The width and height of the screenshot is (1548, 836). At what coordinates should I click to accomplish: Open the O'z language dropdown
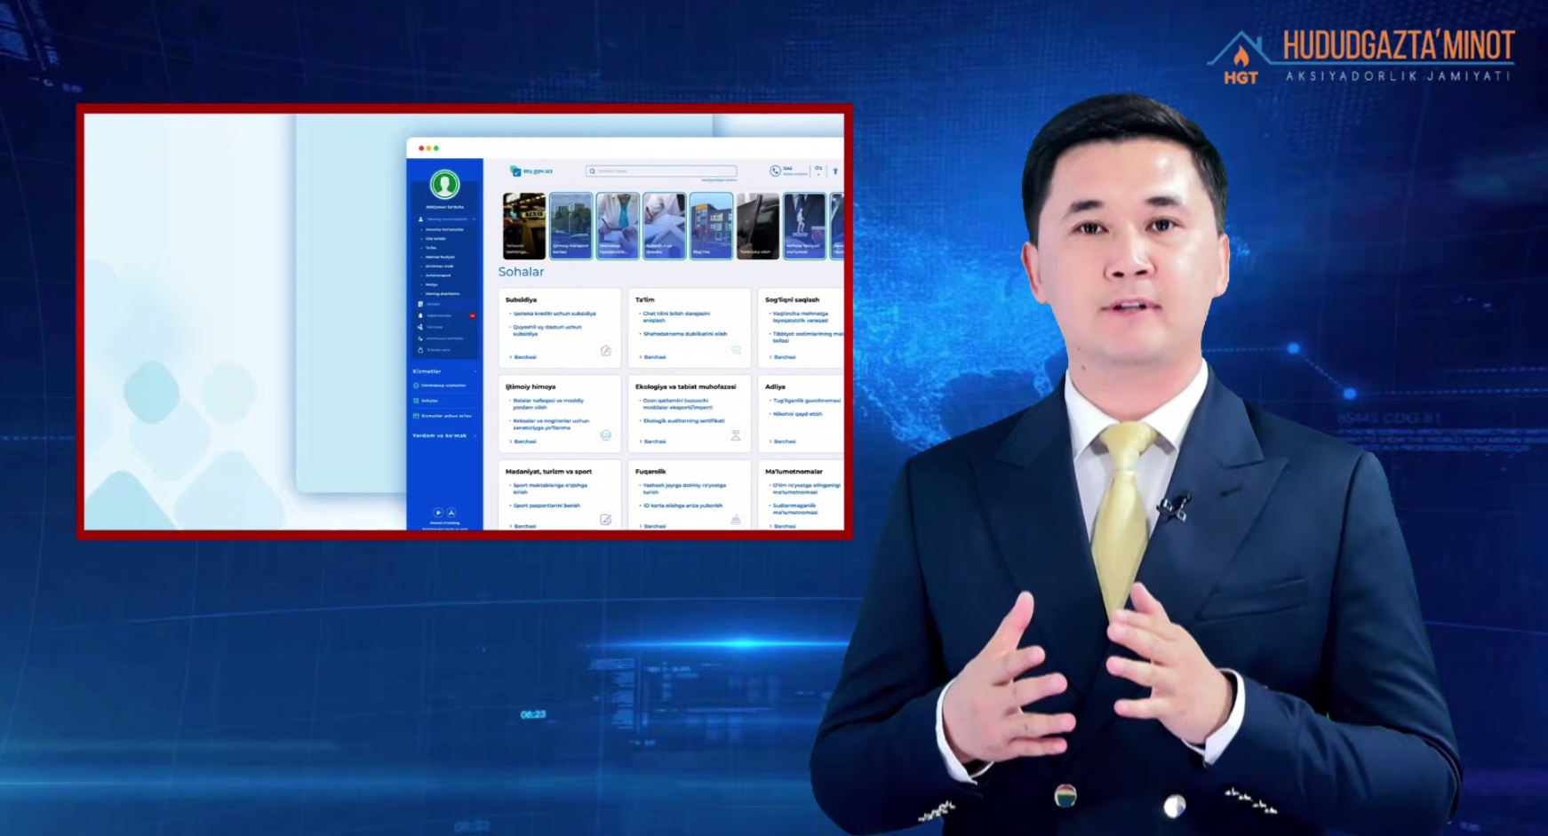818,170
